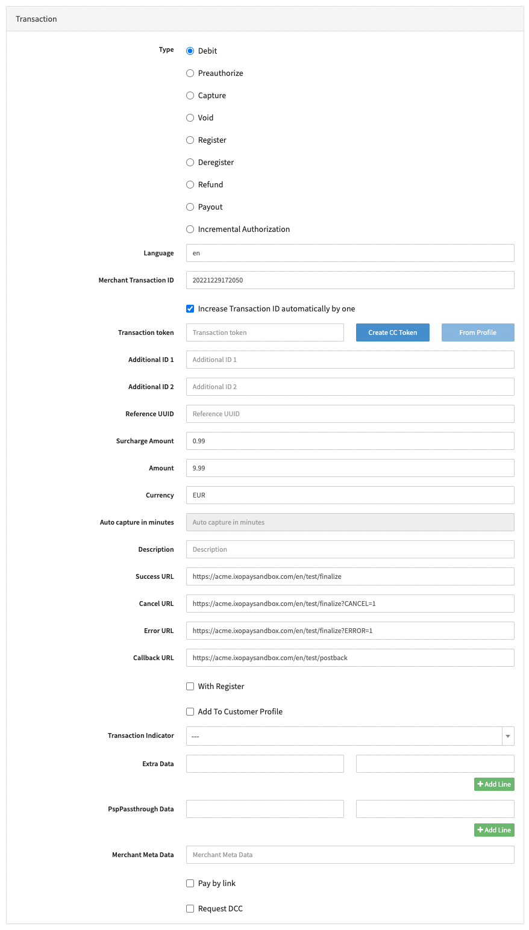Viewport: 529px width, 930px height.
Task: Check the Request DCC option
Action: click(190, 908)
